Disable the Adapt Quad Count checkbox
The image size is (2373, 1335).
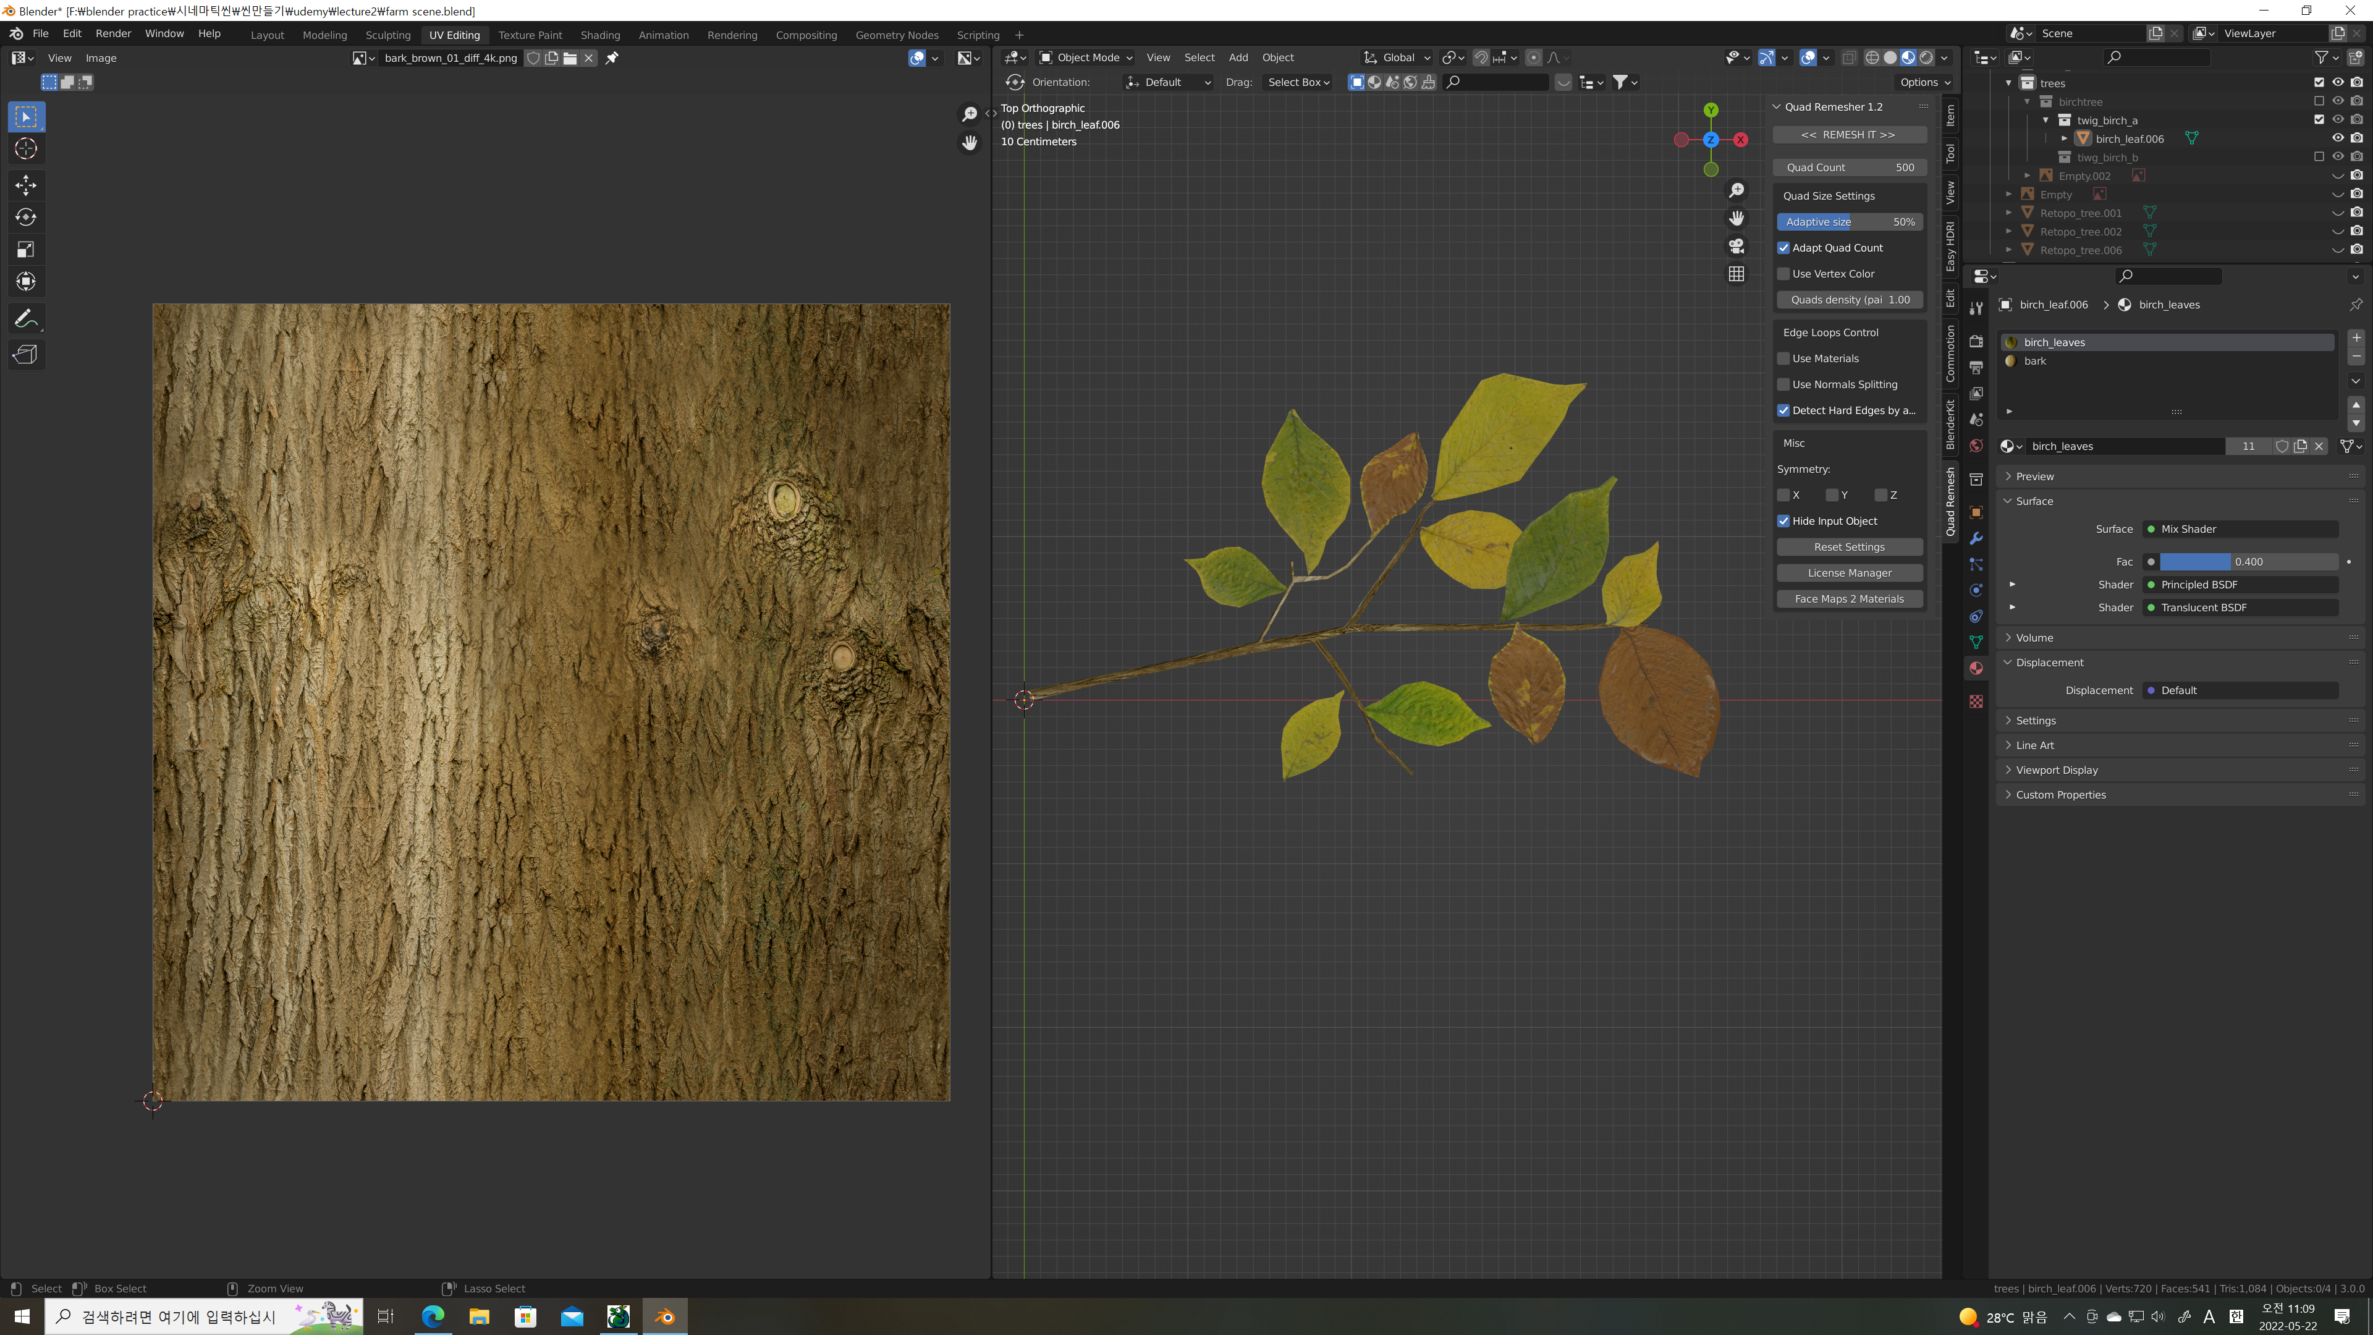click(1783, 248)
